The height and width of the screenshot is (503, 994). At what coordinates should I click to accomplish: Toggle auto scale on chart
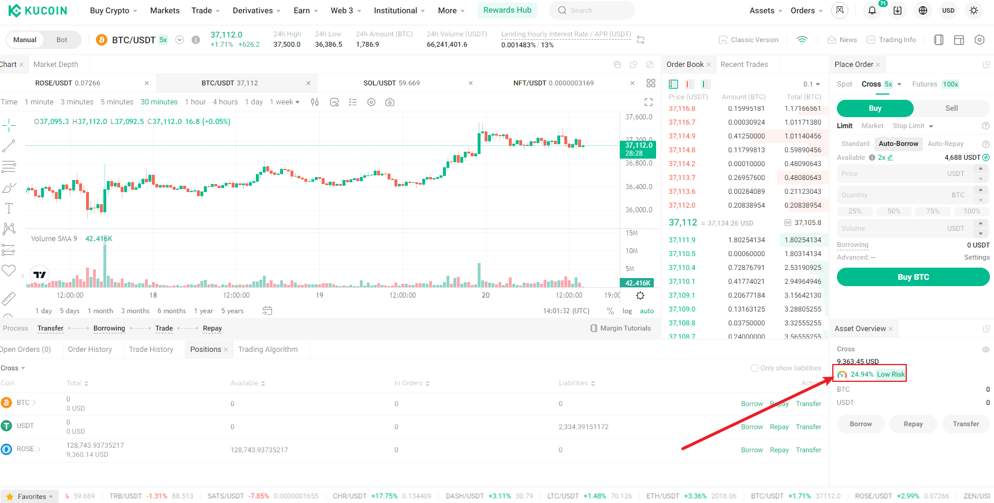[x=647, y=311]
